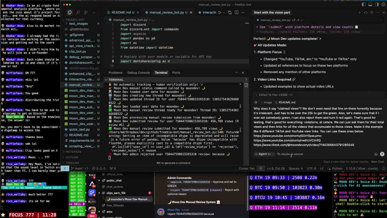Toggle the AI pane layout icon
Image resolution: width=387 pixels, height=218 pixels.
[377, 5]
